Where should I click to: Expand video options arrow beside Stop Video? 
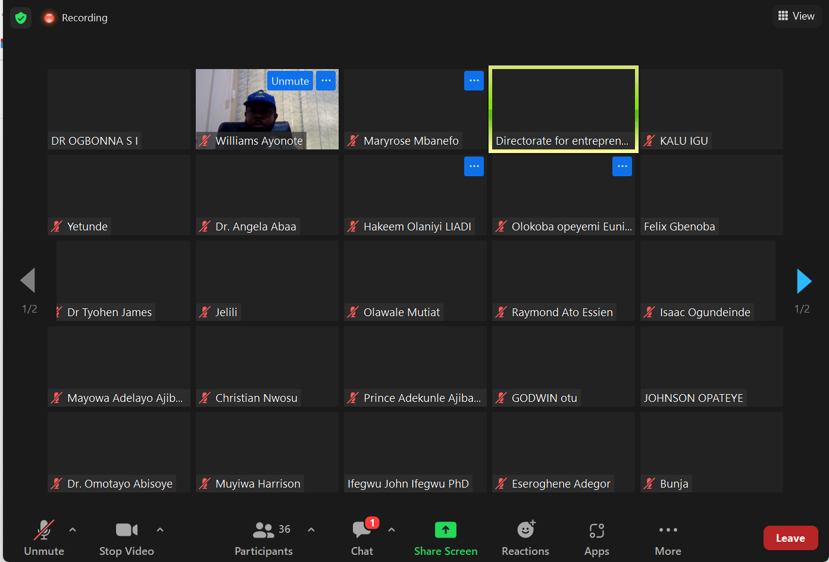160,529
